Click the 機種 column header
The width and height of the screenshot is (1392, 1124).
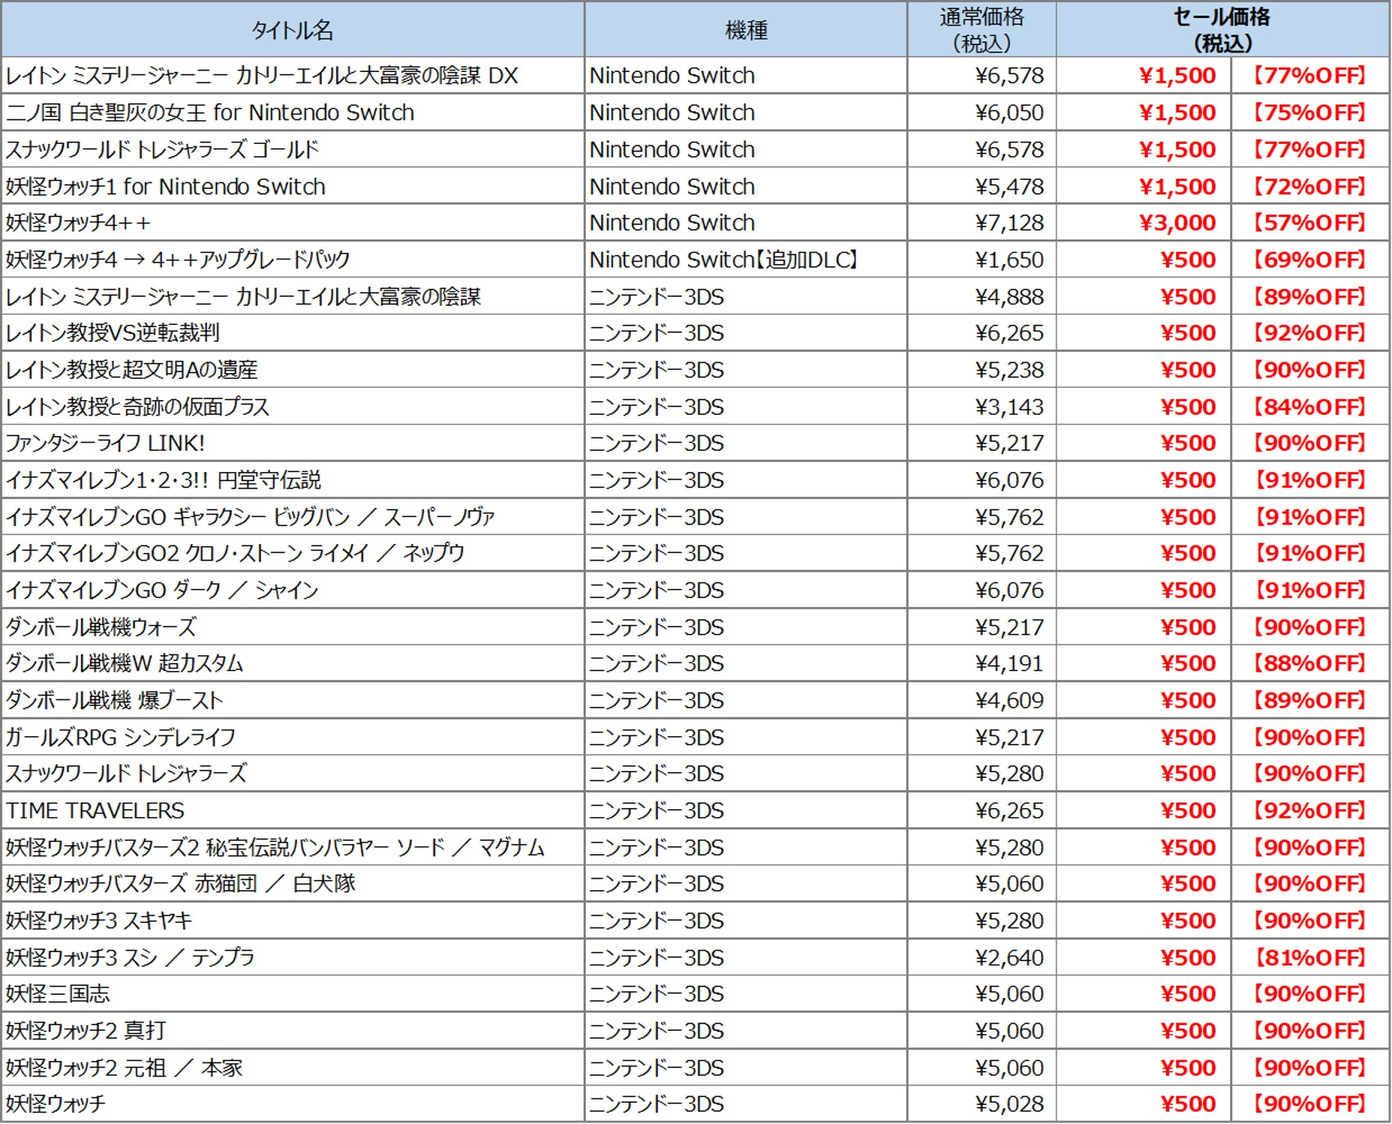746,30
